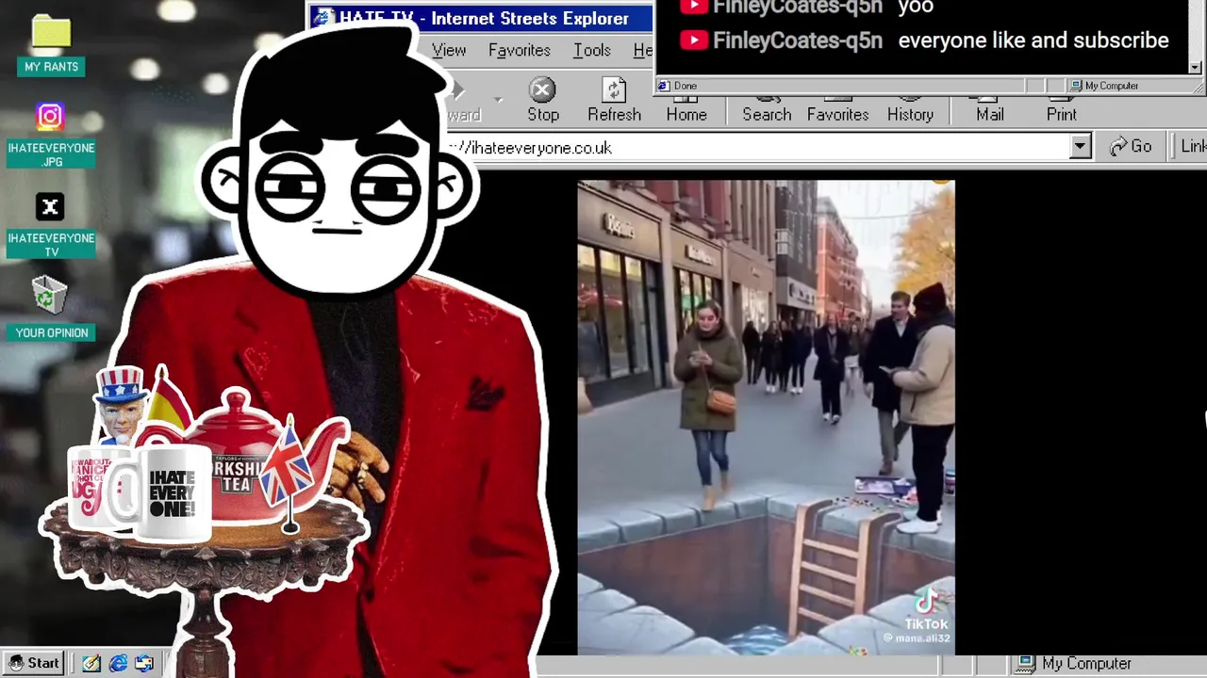1207x678 pixels.
Task: Go to Home page toolbar button
Action: click(686, 108)
